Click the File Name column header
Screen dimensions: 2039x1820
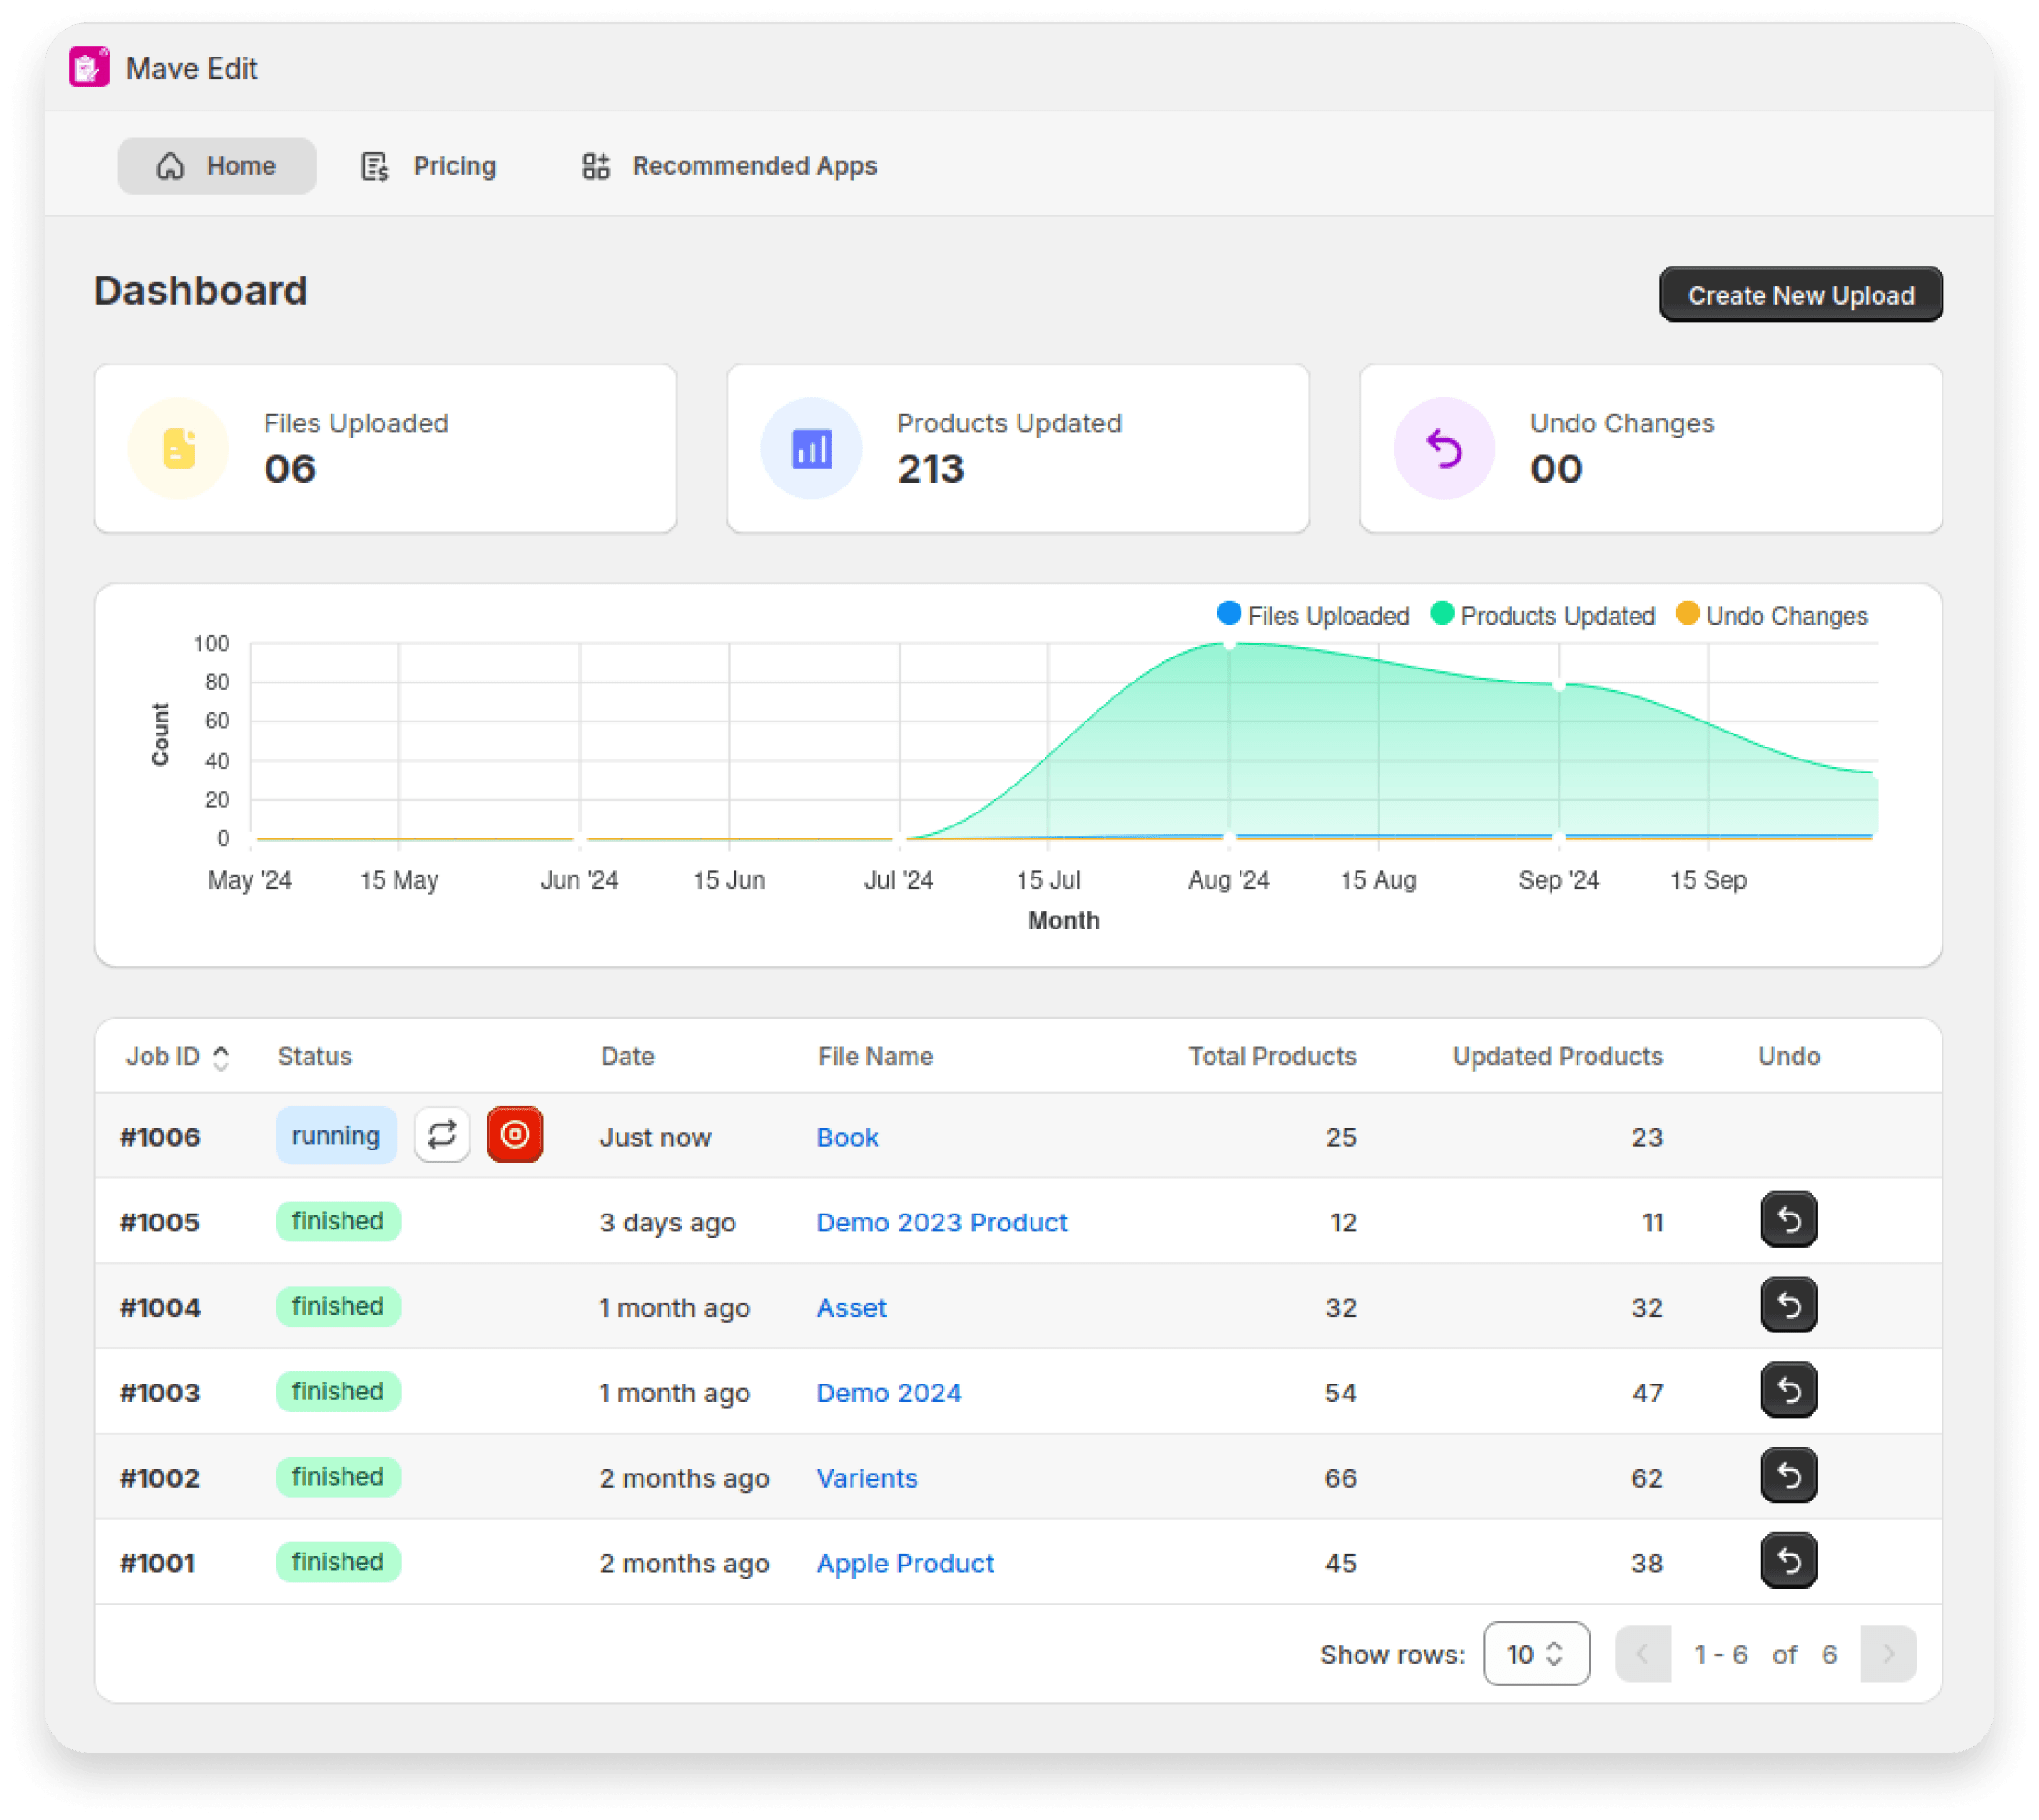coord(875,1056)
